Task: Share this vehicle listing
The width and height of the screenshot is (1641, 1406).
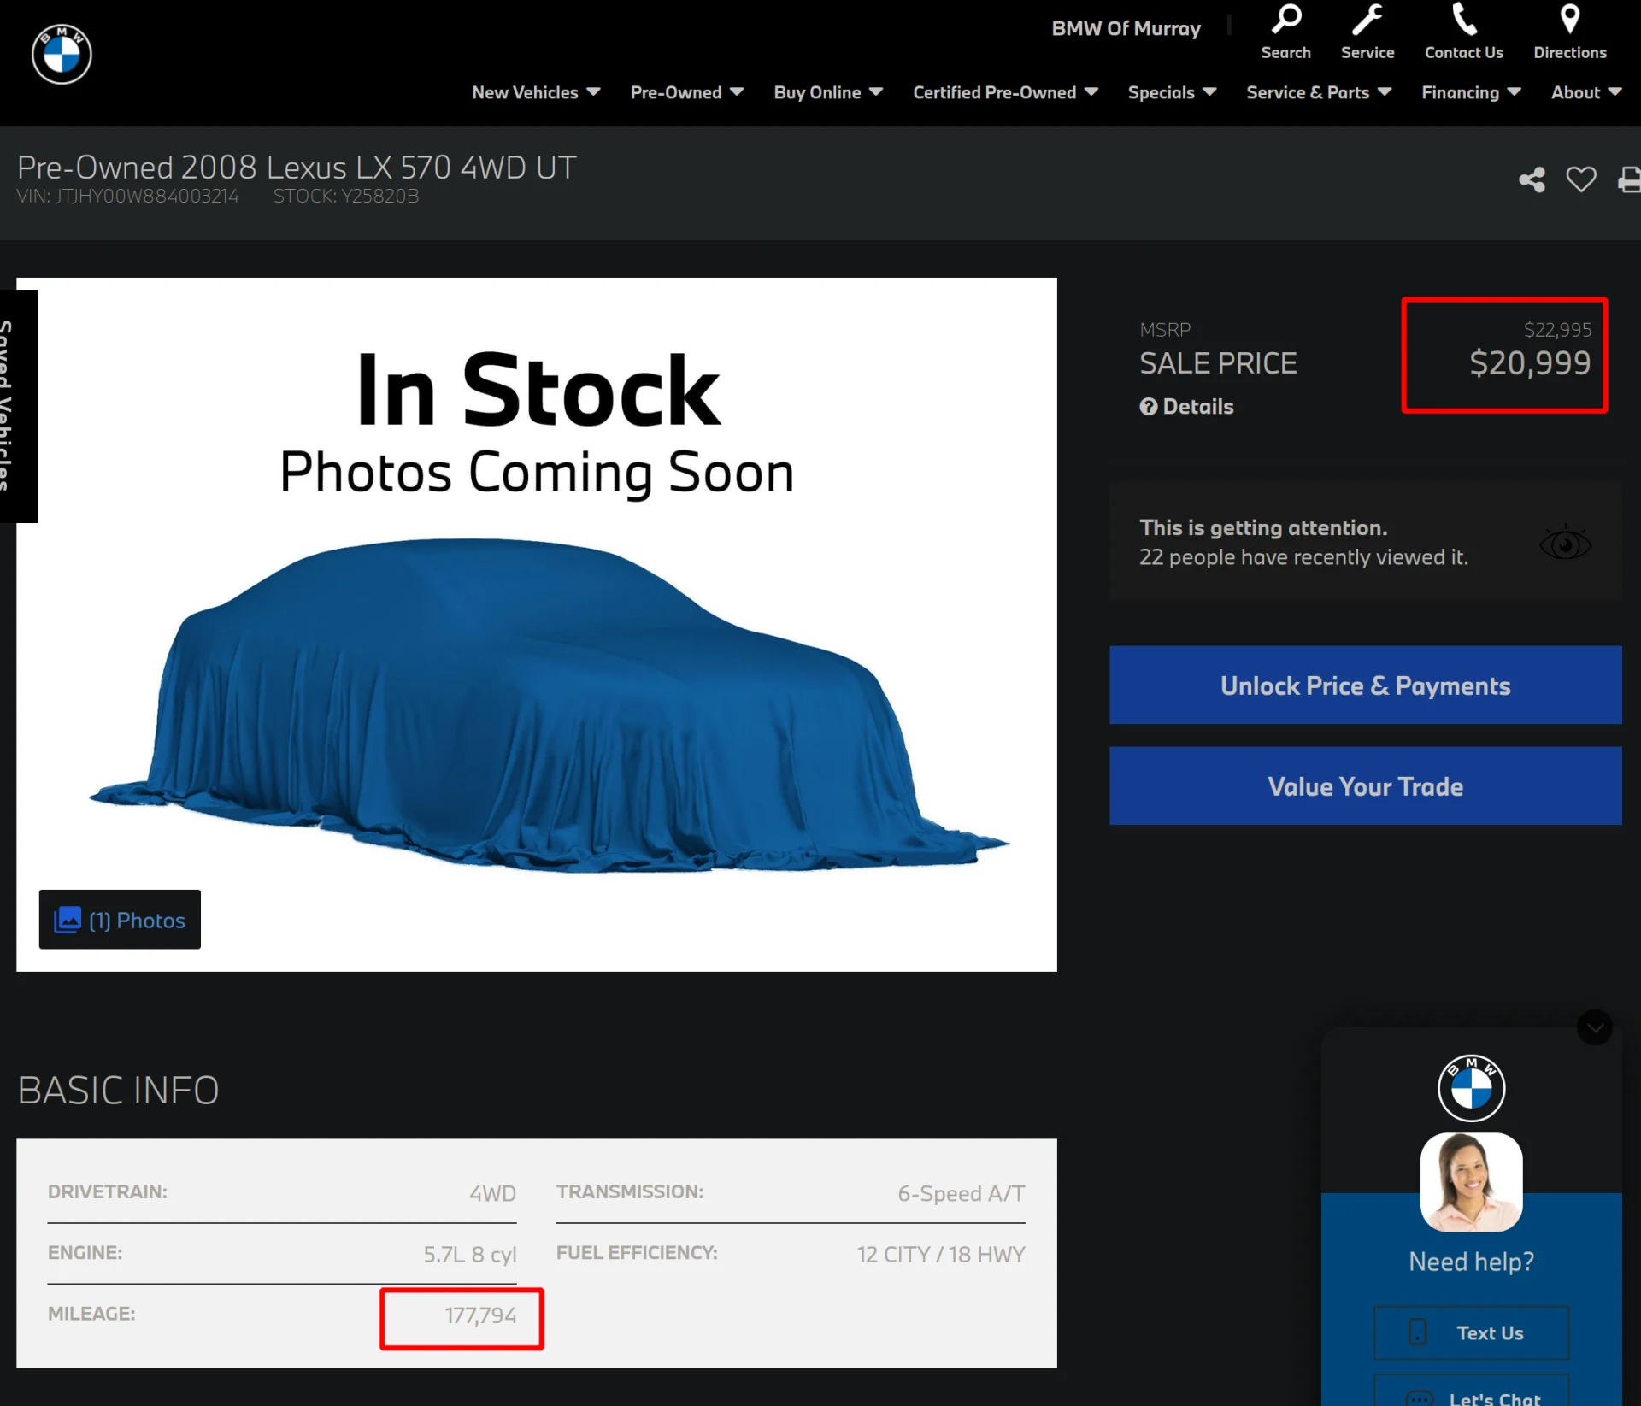Action: point(1532,179)
